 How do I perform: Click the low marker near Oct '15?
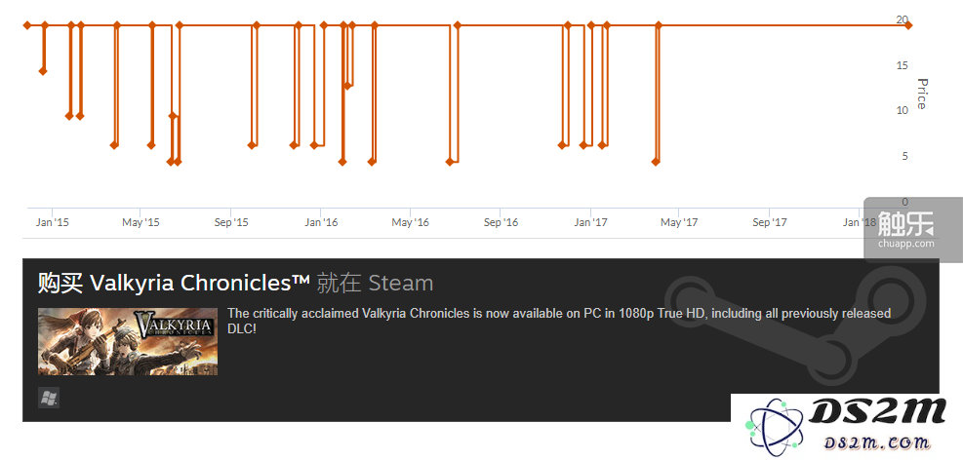(251, 145)
